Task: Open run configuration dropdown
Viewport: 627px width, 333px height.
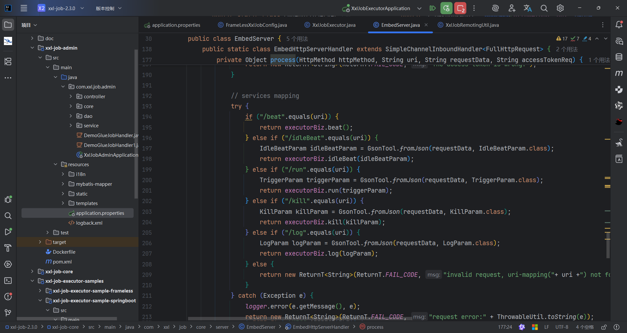Action: click(x=419, y=8)
